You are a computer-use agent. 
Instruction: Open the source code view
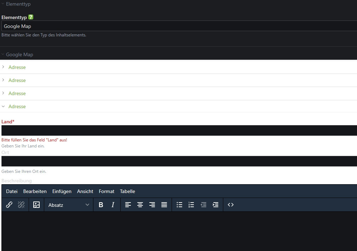pos(231,205)
